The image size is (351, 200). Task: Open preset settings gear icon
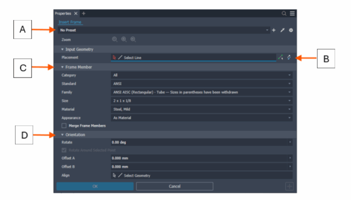click(291, 30)
